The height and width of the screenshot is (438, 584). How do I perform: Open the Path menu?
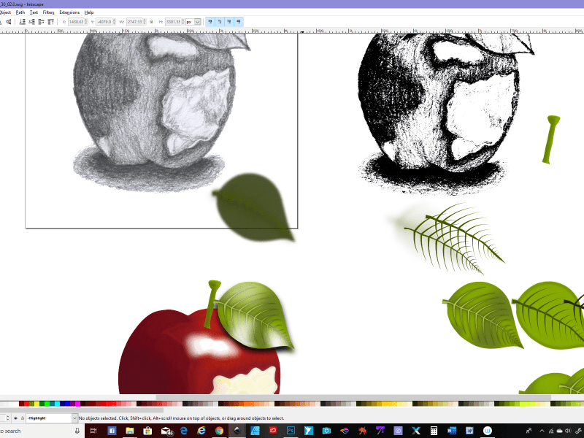tap(20, 12)
